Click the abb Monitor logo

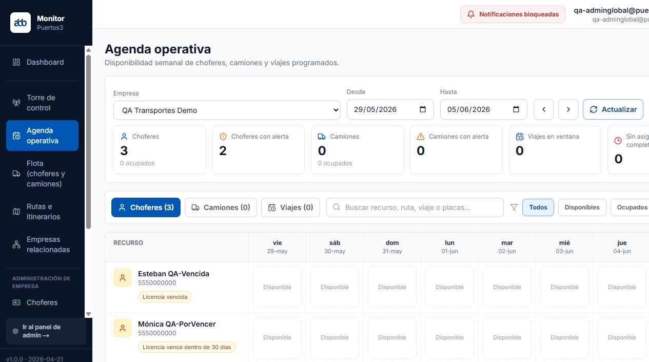(x=21, y=23)
